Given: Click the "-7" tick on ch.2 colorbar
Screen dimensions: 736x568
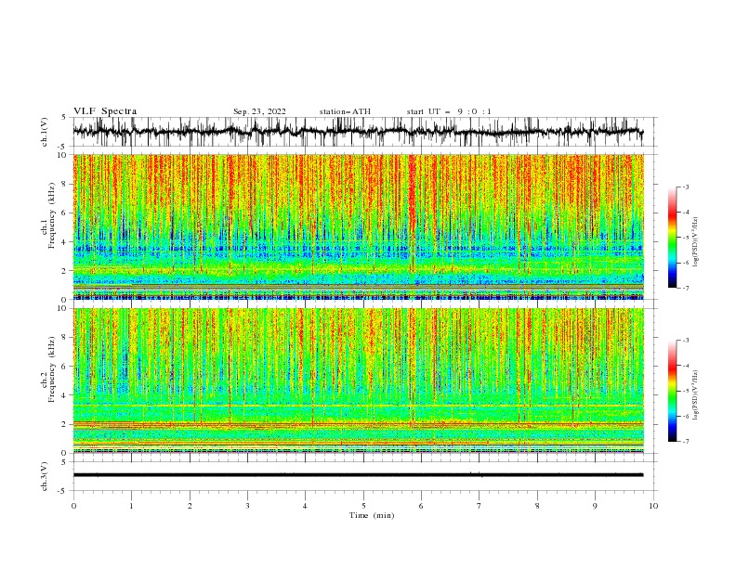Looking at the screenshot, I should (685, 441).
